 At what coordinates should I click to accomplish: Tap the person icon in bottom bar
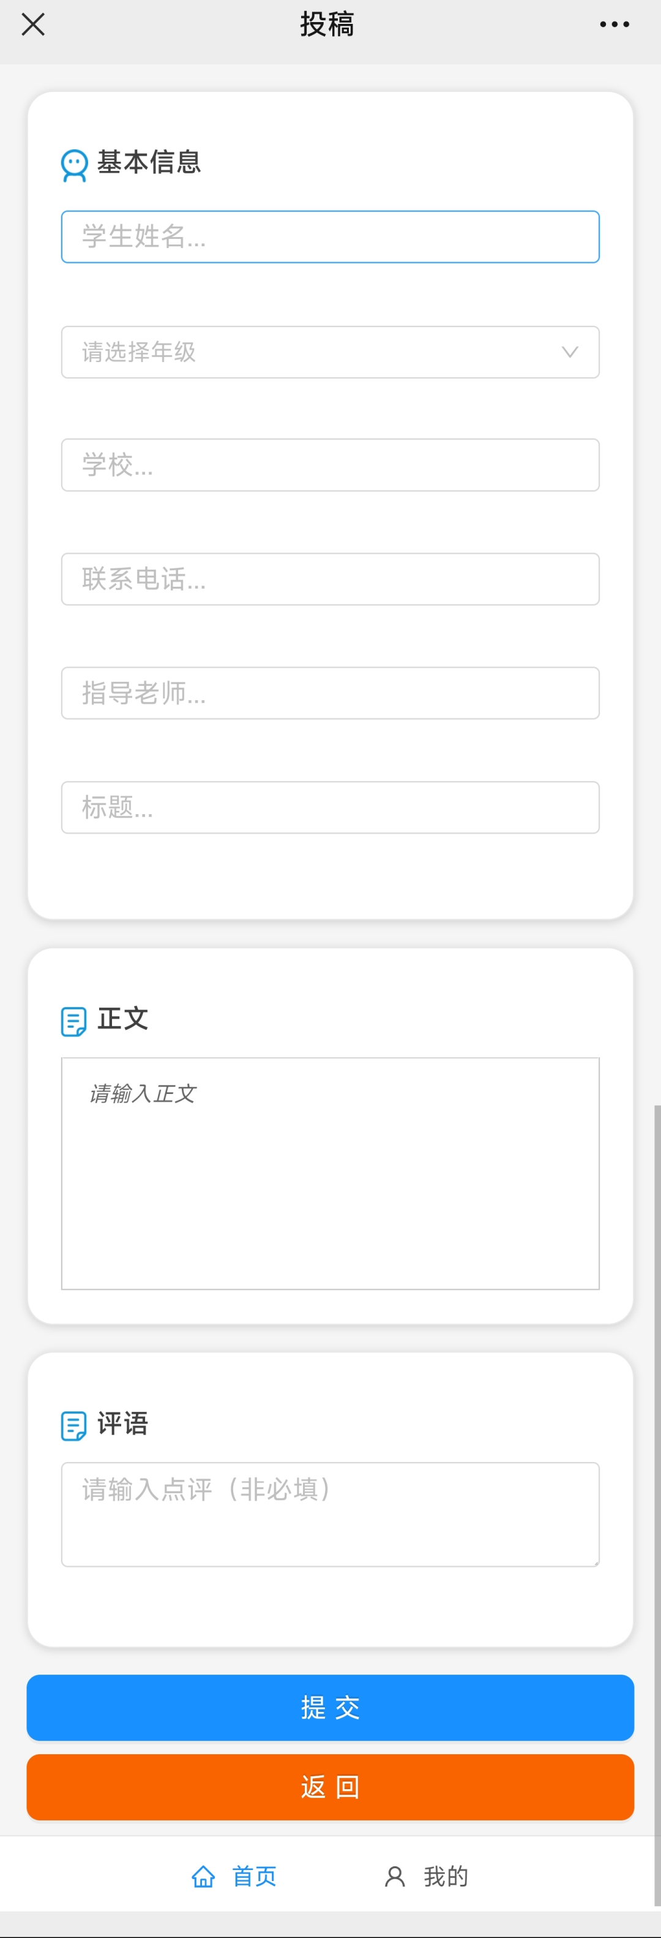pos(395,1876)
